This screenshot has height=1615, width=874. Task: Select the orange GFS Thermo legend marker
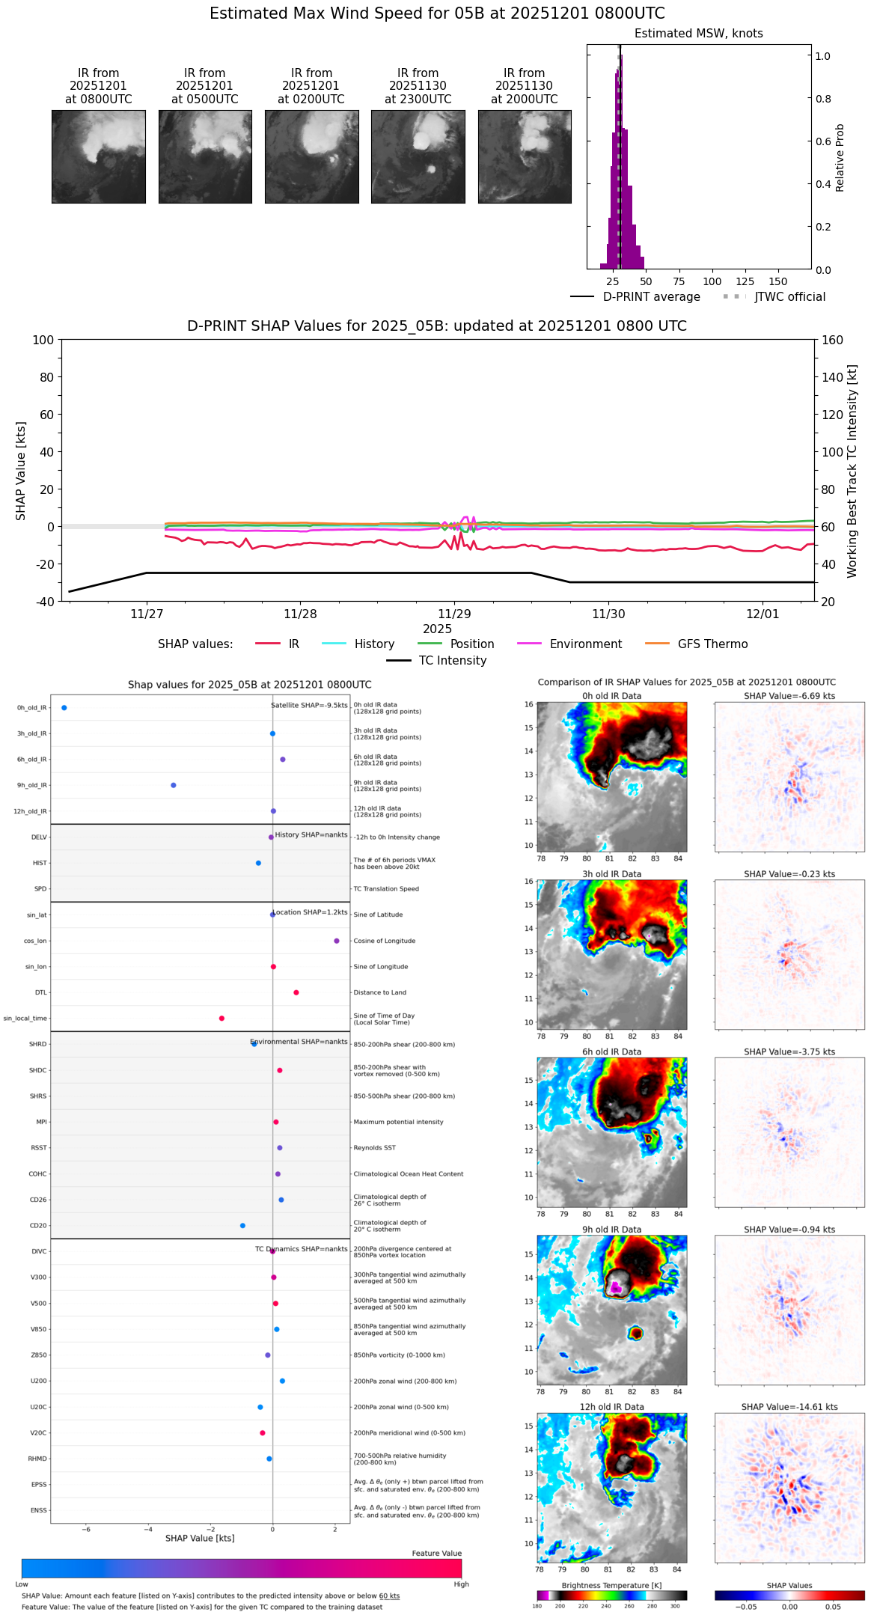[x=657, y=644]
